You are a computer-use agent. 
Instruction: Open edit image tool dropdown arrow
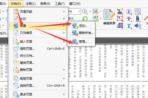(x=101, y=12)
